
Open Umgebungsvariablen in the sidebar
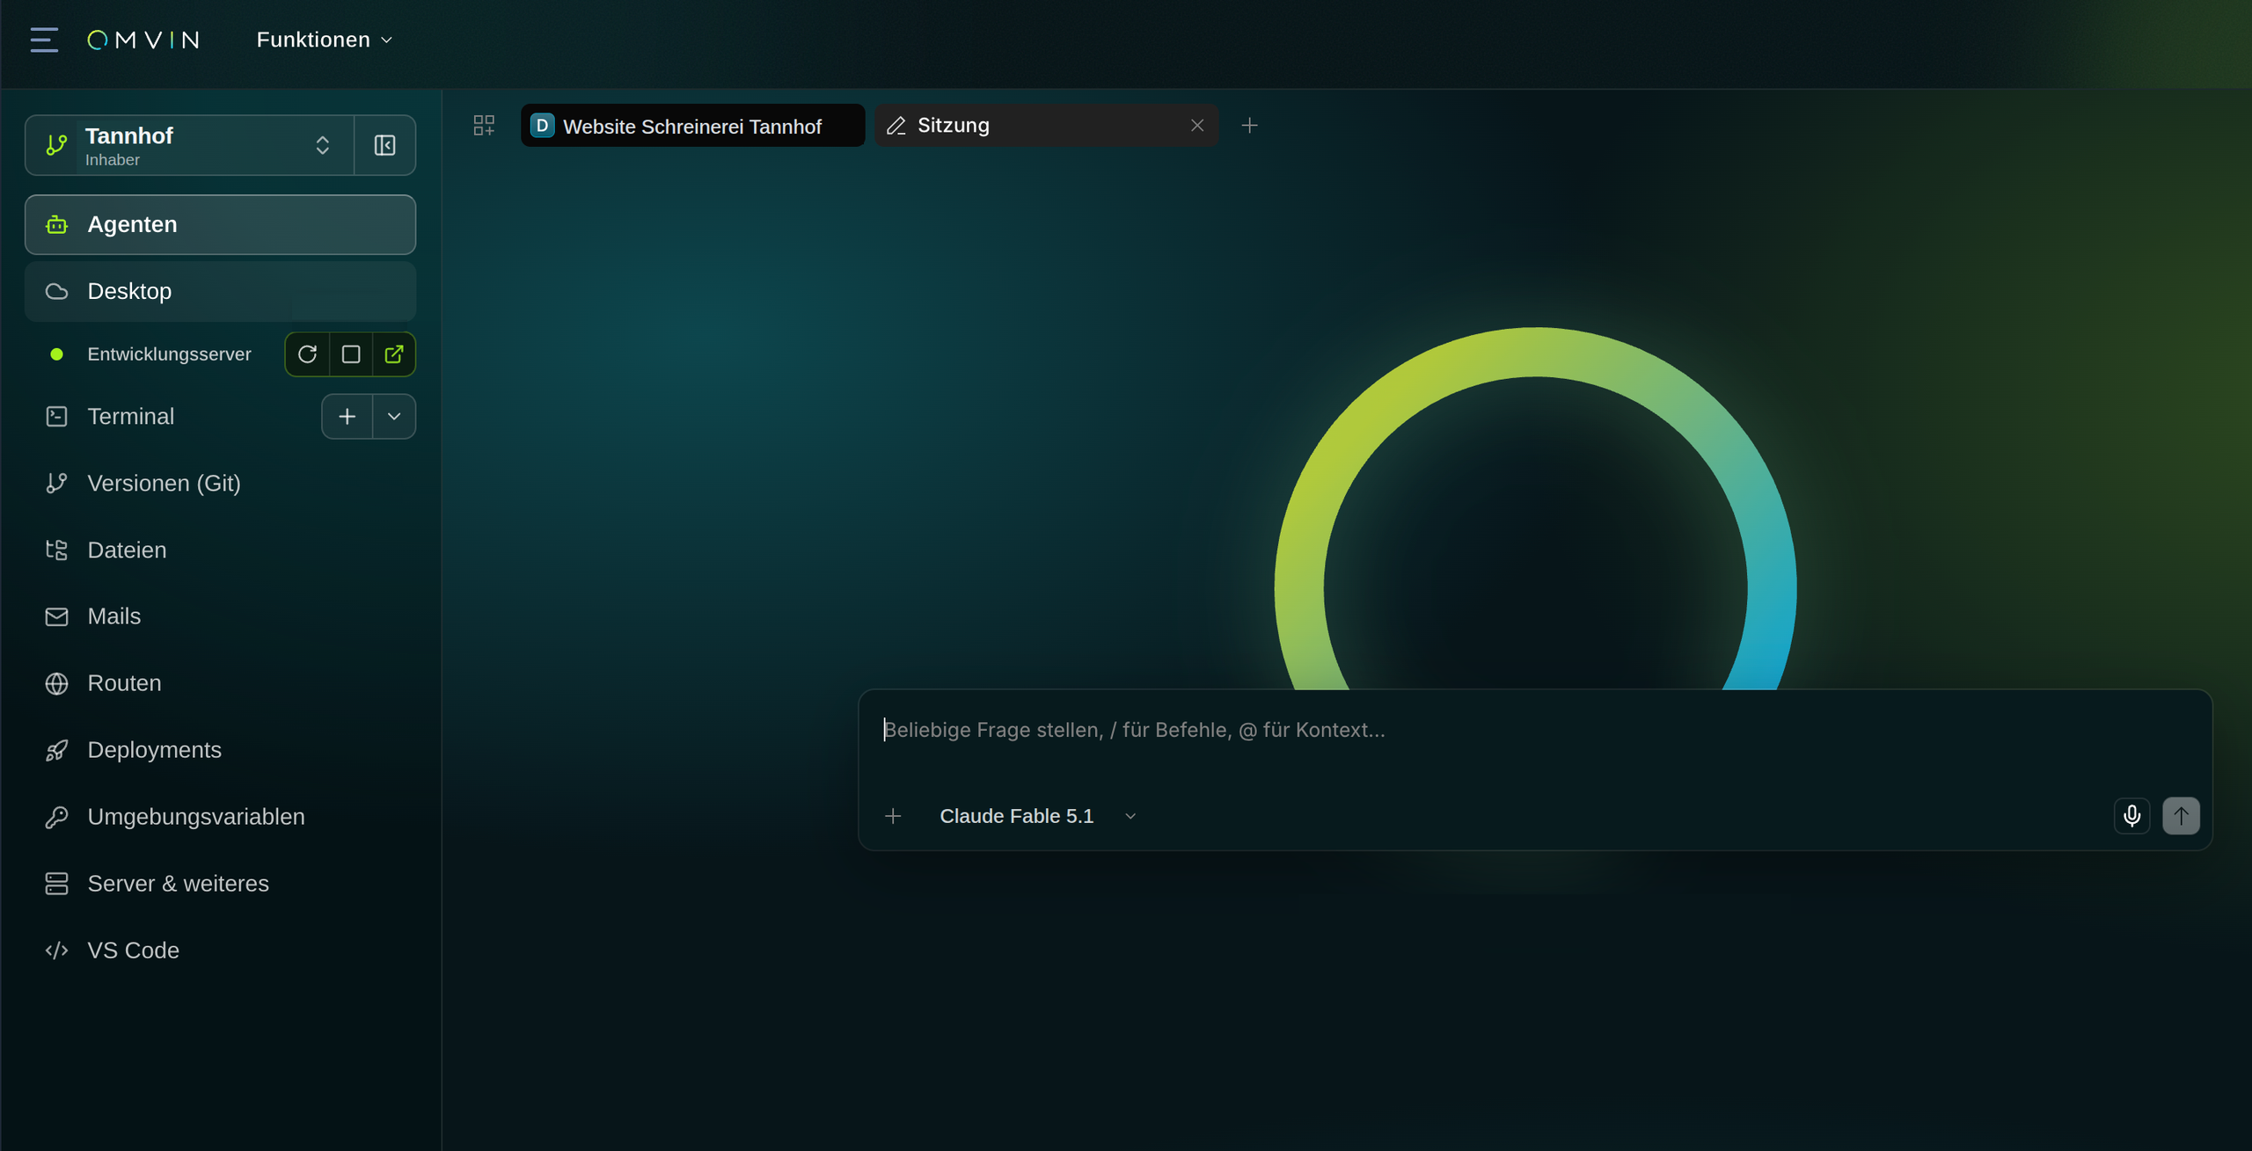(x=220, y=817)
